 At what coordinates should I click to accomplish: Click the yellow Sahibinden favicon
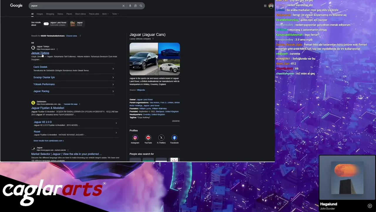click(33, 103)
